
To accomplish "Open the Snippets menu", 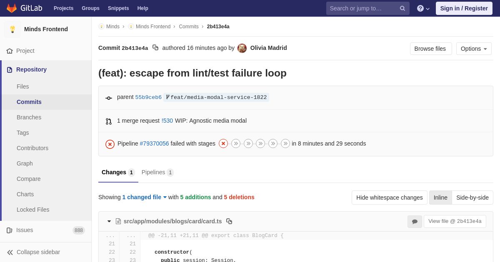I will click(x=118, y=8).
